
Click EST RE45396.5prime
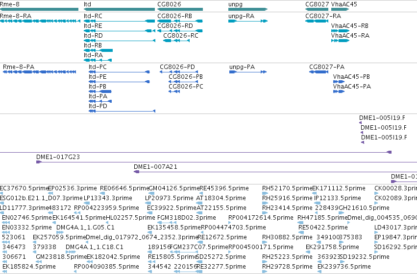click(201, 193)
